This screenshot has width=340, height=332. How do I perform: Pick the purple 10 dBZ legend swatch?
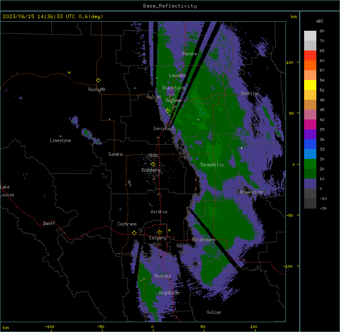click(x=310, y=184)
